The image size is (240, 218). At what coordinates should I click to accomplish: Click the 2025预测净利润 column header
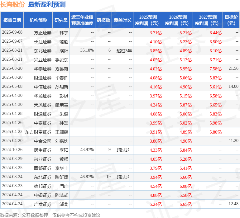(x=148, y=20)
